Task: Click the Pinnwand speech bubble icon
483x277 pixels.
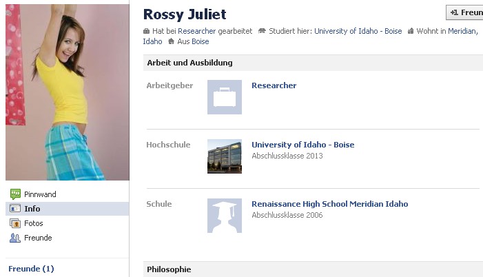Action: click(x=15, y=194)
